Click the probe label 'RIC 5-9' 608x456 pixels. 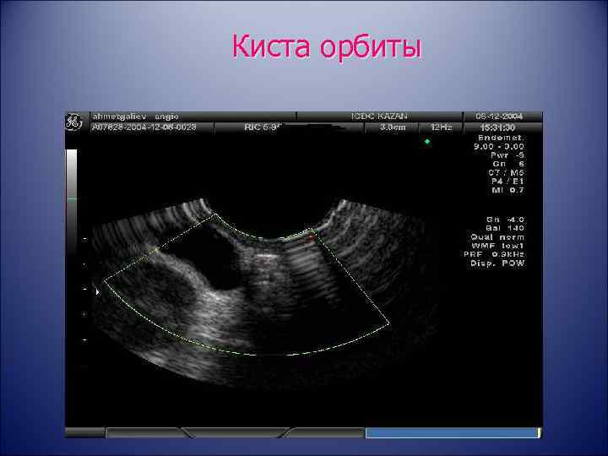coord(263,128)
